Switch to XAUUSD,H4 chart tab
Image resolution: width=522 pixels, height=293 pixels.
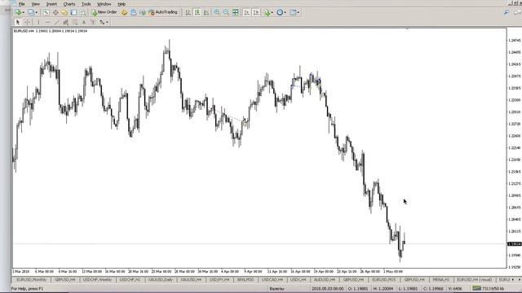point(191,280)
